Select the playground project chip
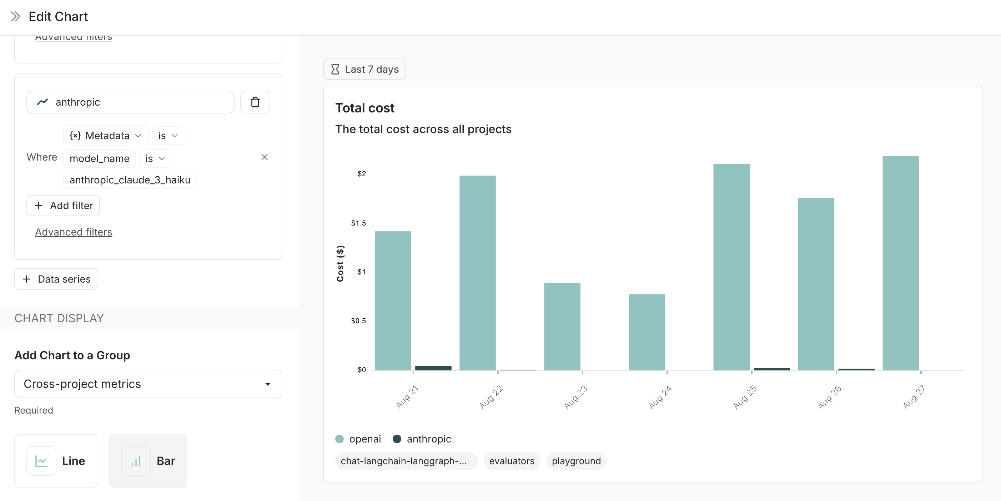 (x=576, y=461)
